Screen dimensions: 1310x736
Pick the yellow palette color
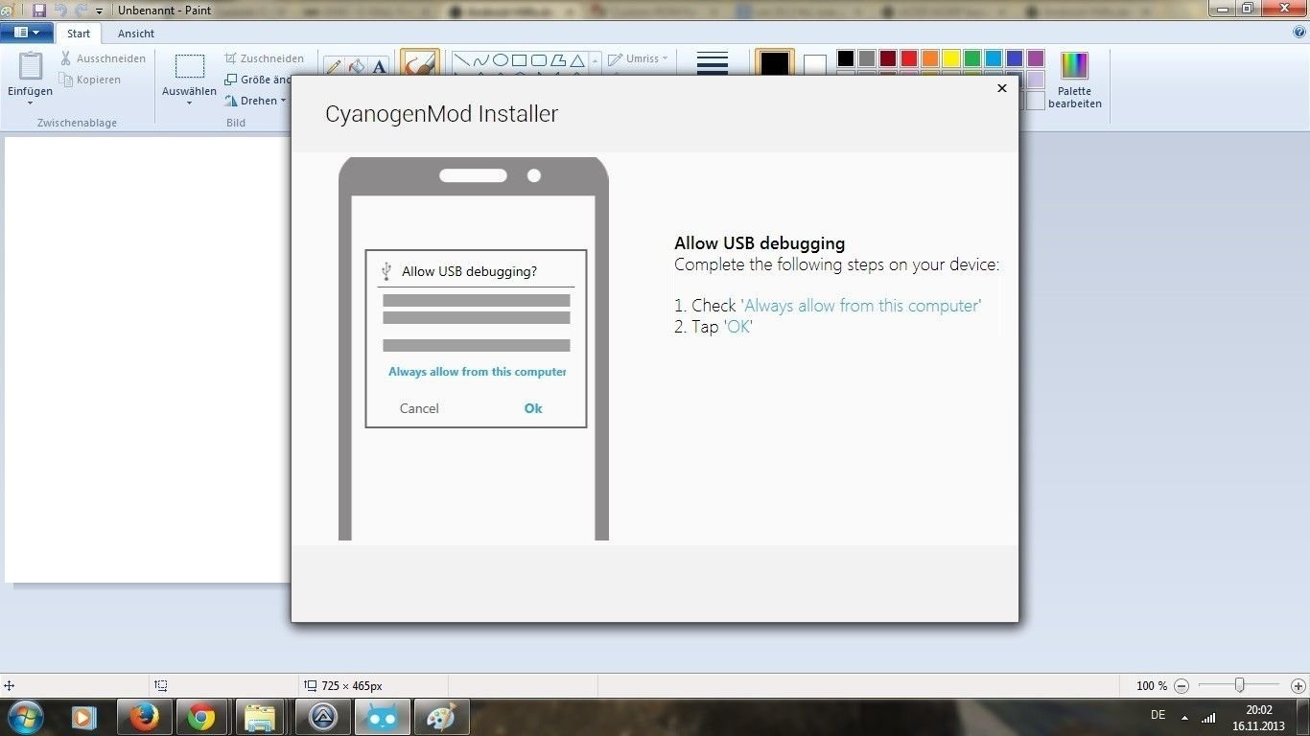tap(950, 58)
